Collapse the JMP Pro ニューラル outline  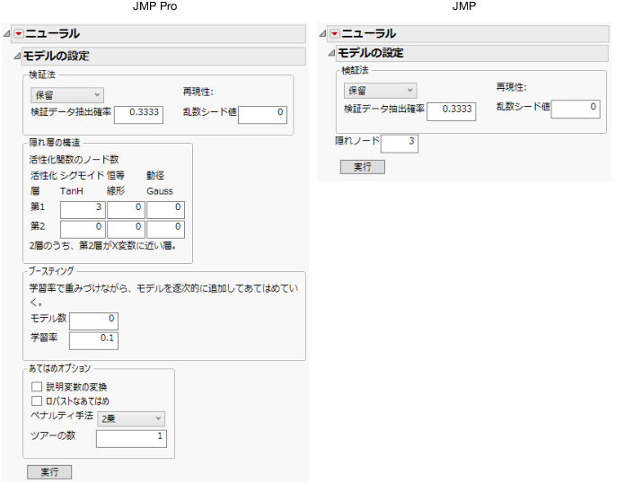[6, 33]
